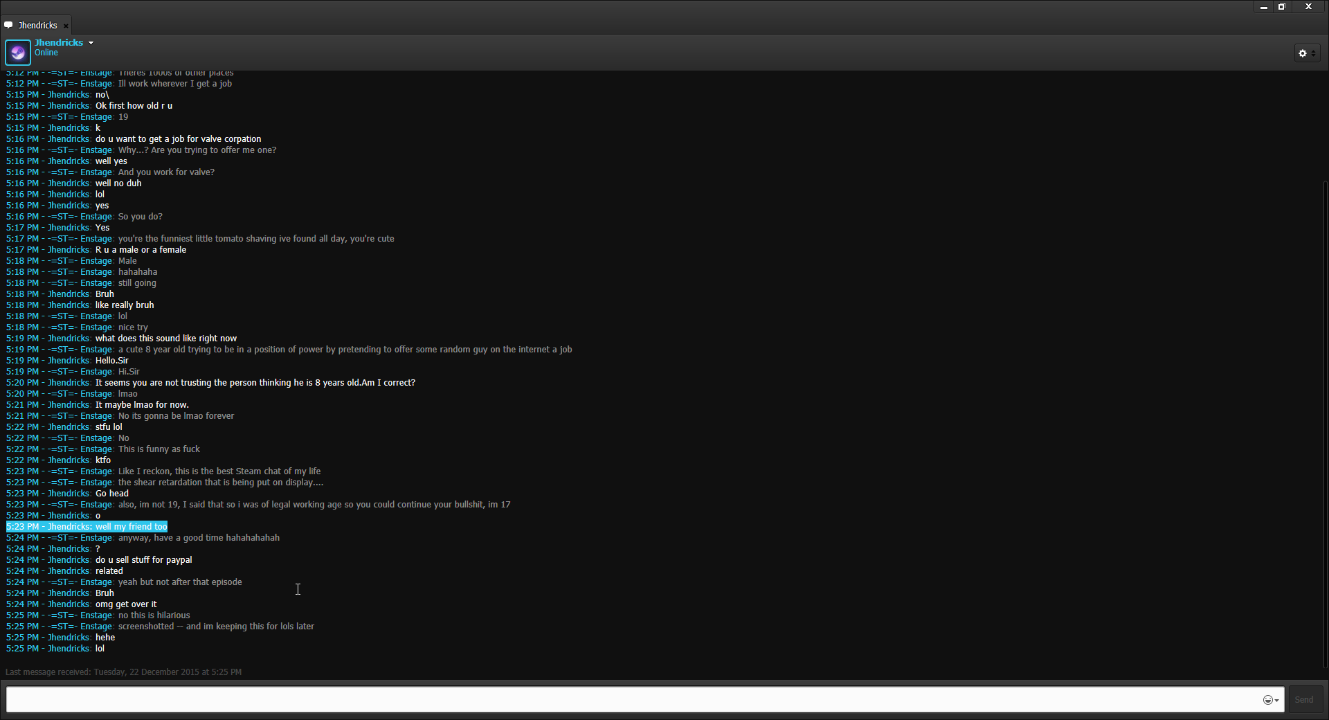This screenshot has height=720, width=1329.
Task: Restore down the chat window
Action: tap(1282, 7)
